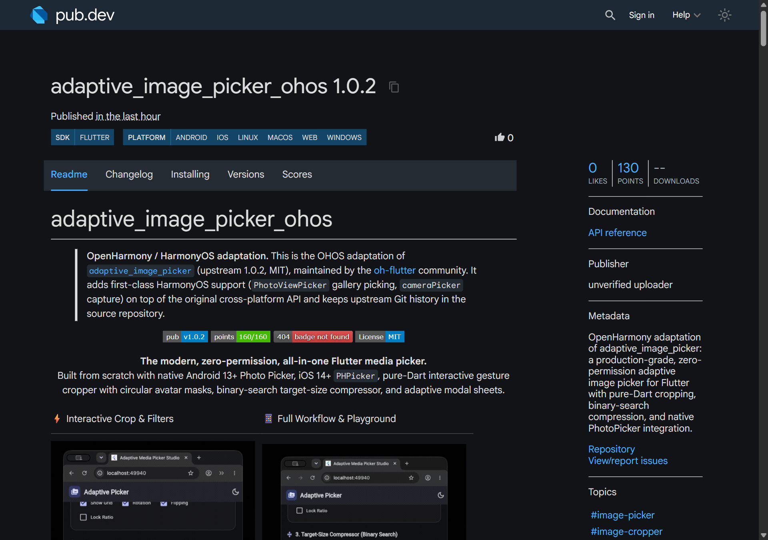Select the WINDOWS platform tag
This screenshot has width=768, height=540.
point(344,137)
